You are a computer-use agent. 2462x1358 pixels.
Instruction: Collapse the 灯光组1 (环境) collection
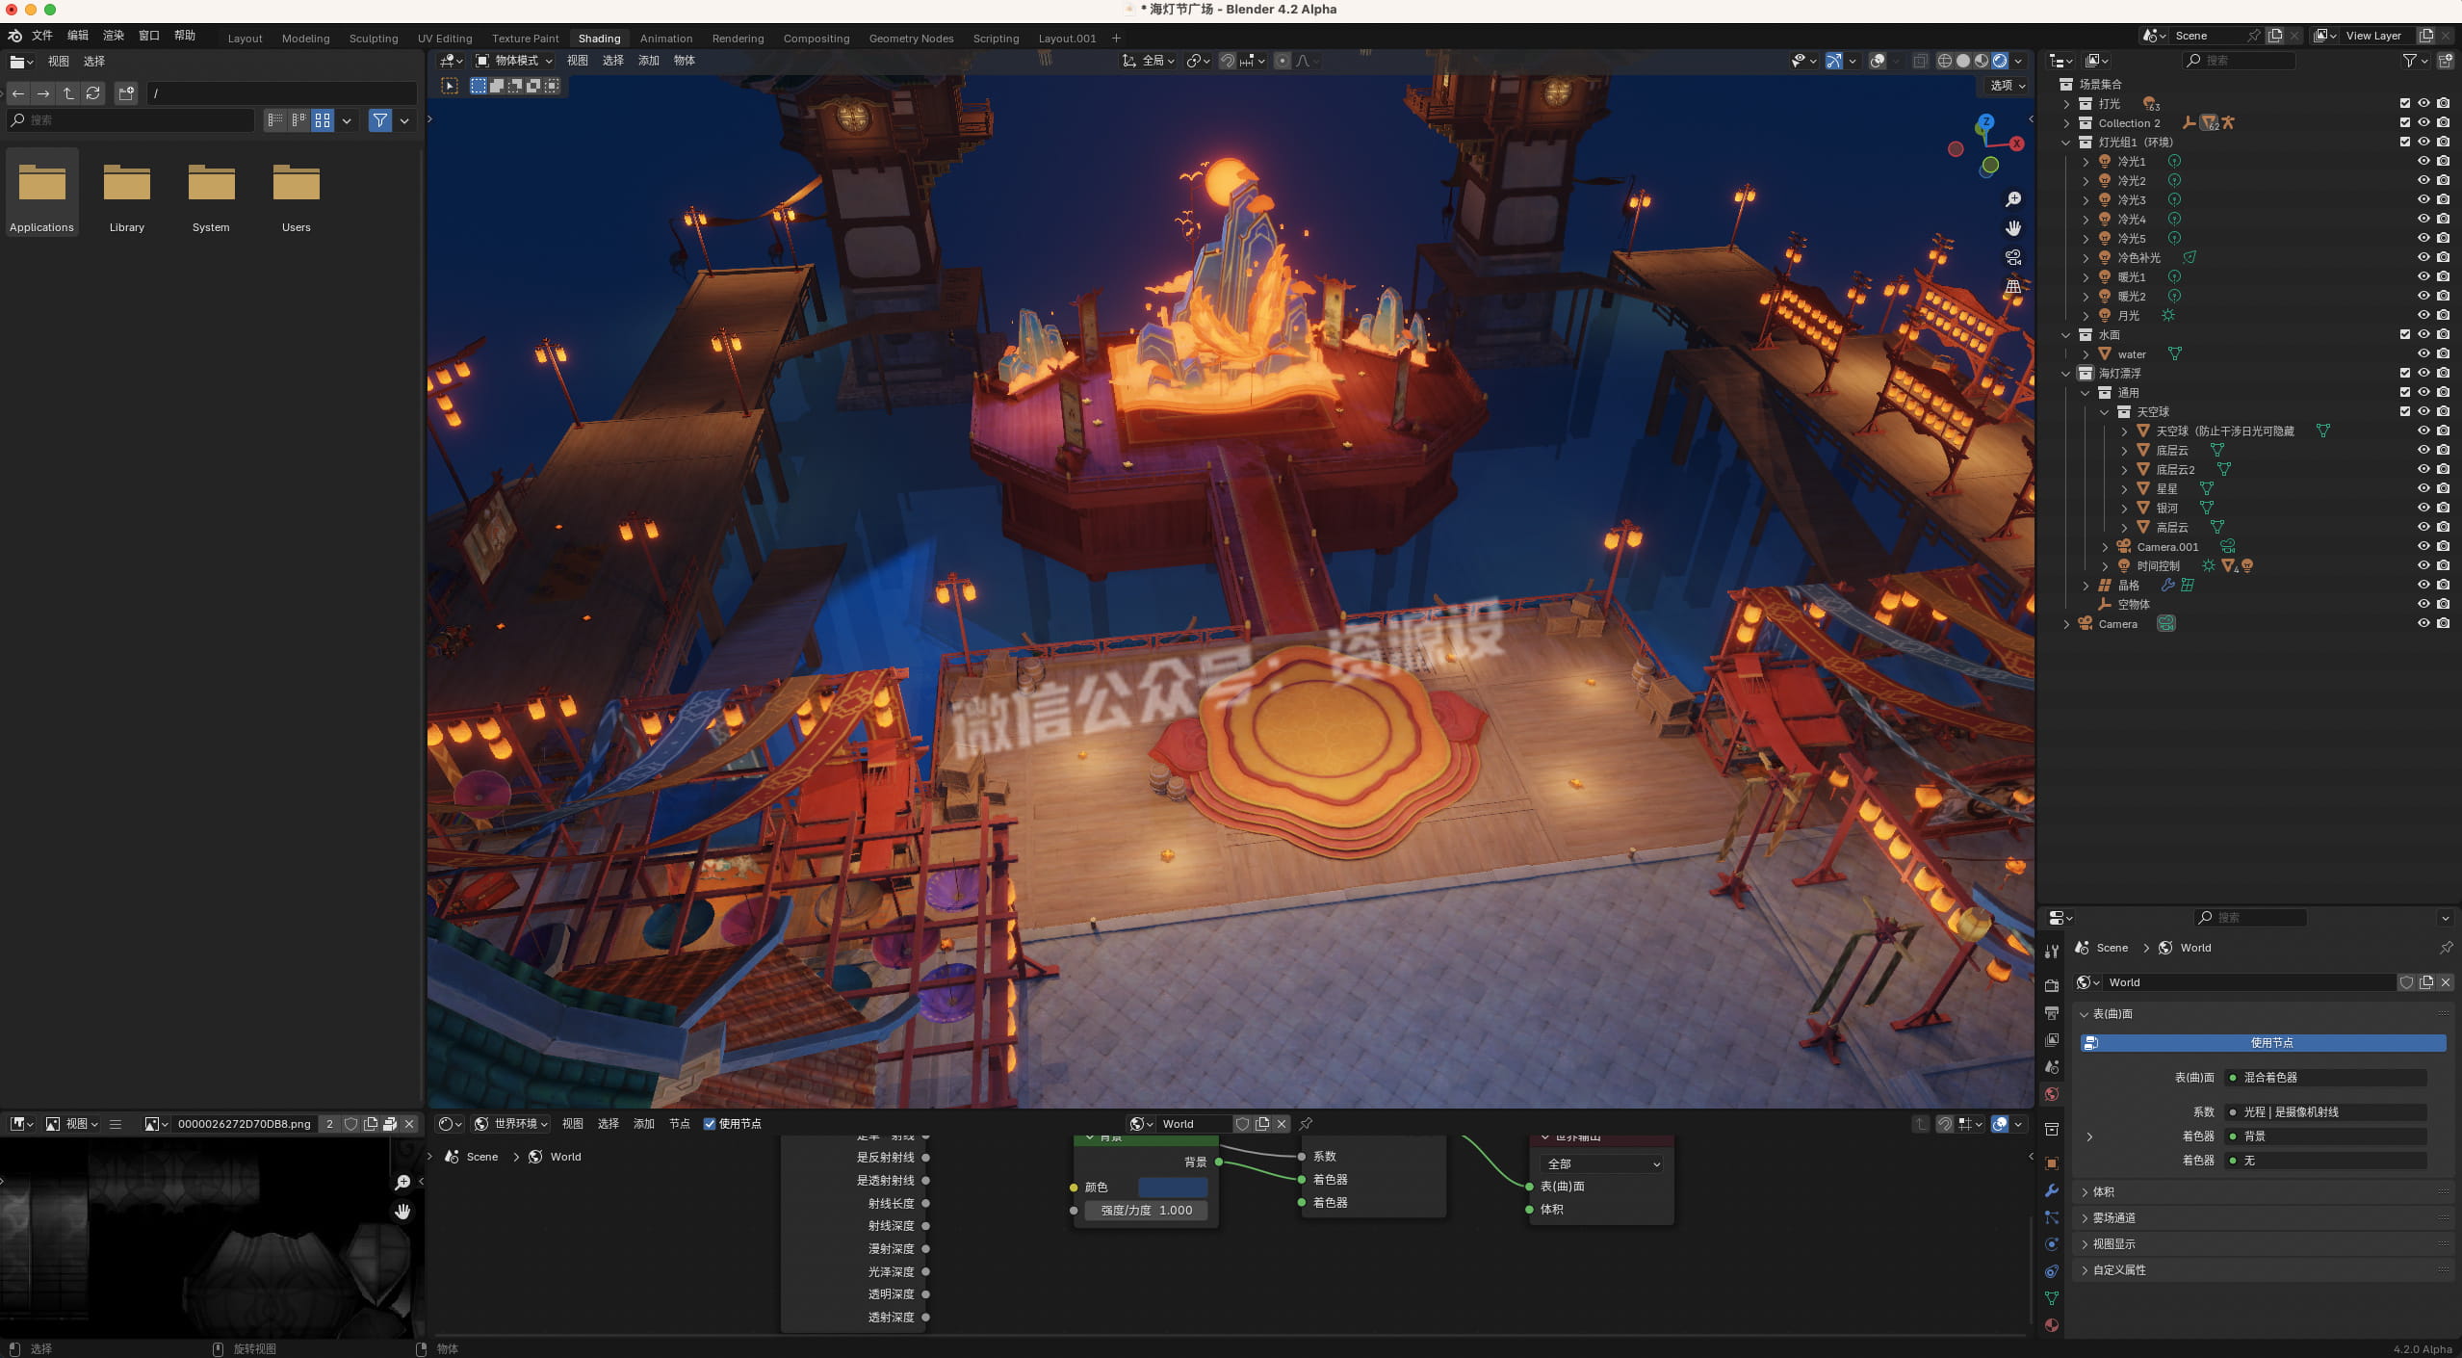pyautogui.click(x=2066, y=142)
